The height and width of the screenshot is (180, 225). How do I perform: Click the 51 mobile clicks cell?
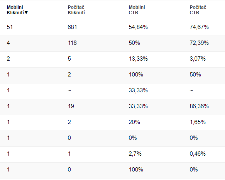[x=10, y=27]
